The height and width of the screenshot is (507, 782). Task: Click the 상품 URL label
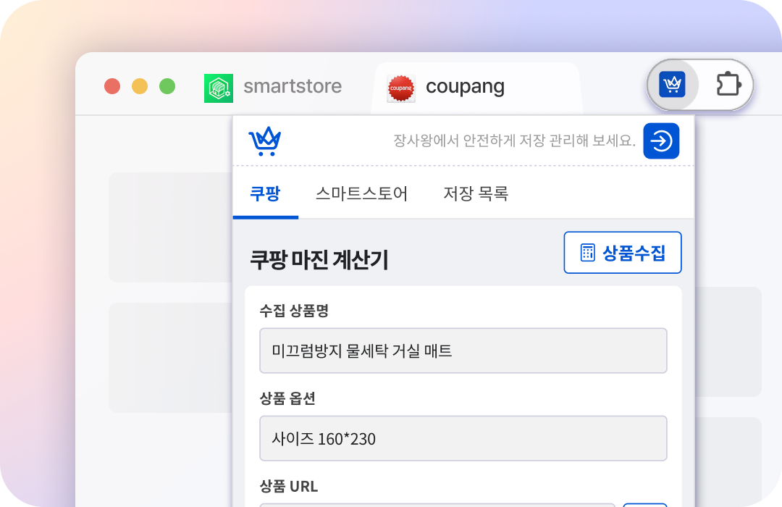[x=289, y=486]
